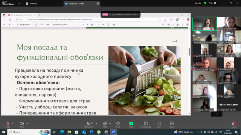
Task: Open the Apps panel
Action: [159, 124]
